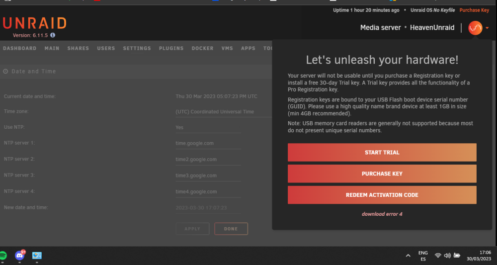497x265 pixels.
Task: Click the HeavenUnraid server name
Action: (x=432, y=27)
